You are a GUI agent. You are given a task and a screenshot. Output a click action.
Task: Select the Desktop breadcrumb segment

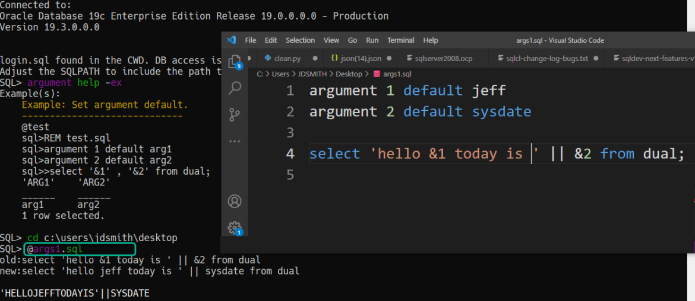(349, 74)
